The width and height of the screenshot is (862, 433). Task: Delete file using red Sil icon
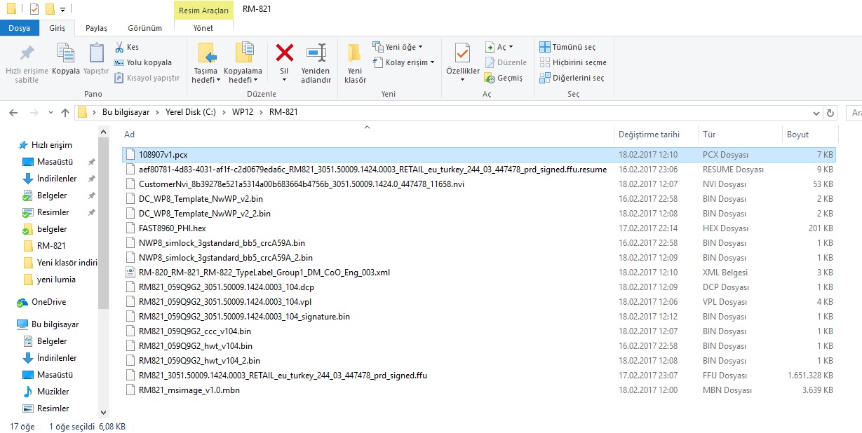coord(284,53)
